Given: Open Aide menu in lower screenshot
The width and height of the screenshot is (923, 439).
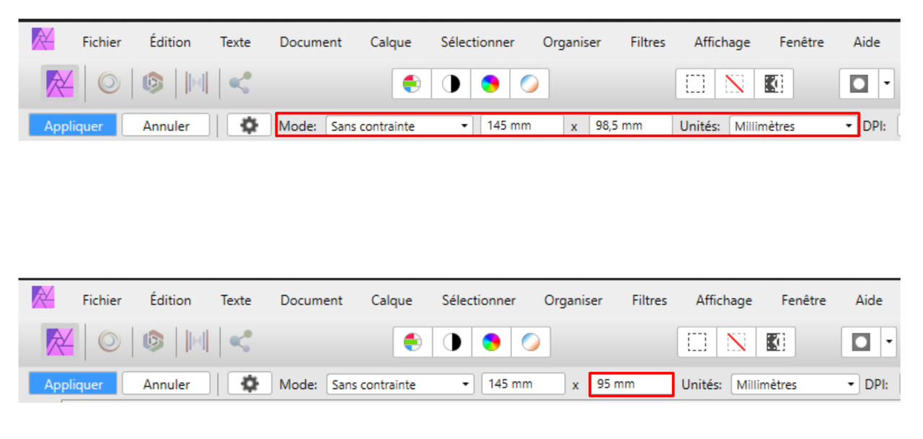Looking at the screenshot, I should coord(869,300).
